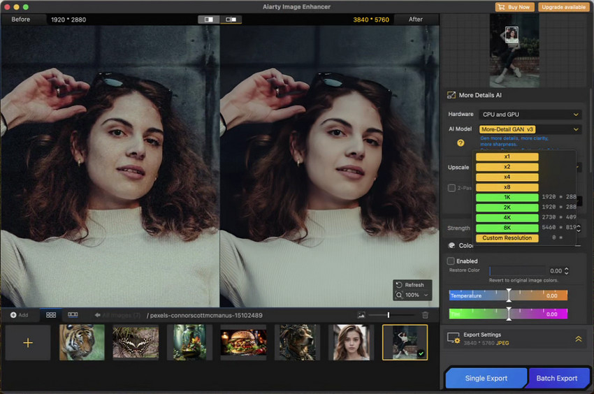The image size is (594, 394).
Task: Select the glass jar terrarium thumbnail
Action: [x=189, y=342]
